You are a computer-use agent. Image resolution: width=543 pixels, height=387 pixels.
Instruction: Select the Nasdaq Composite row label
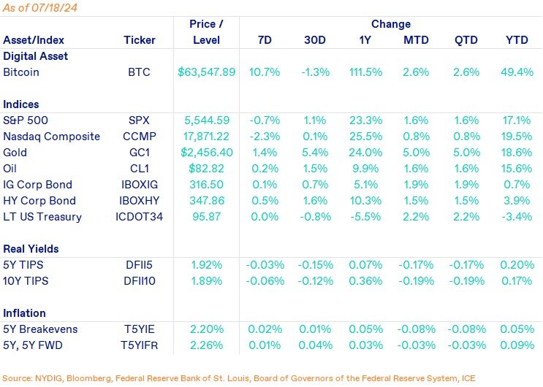pos(52,137)
